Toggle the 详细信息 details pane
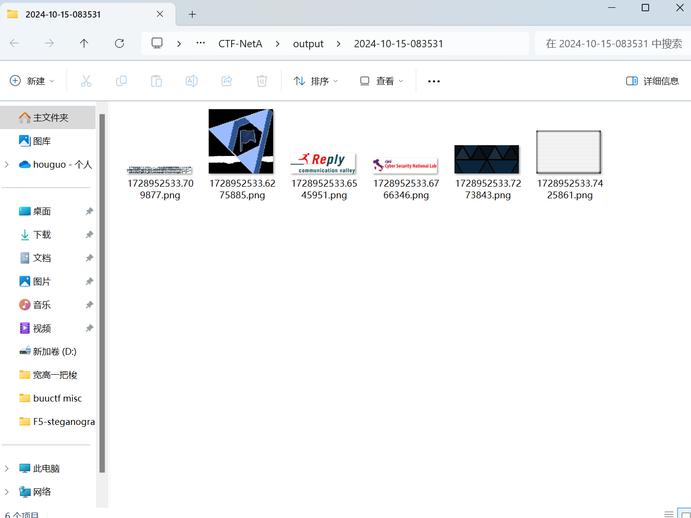This screenshot has height=518, width=691. (x=652, y=81)
